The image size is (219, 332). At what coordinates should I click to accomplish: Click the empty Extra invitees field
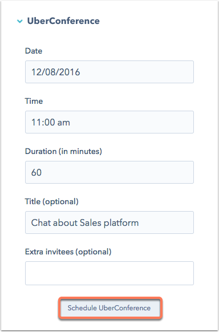click(109, 273)
